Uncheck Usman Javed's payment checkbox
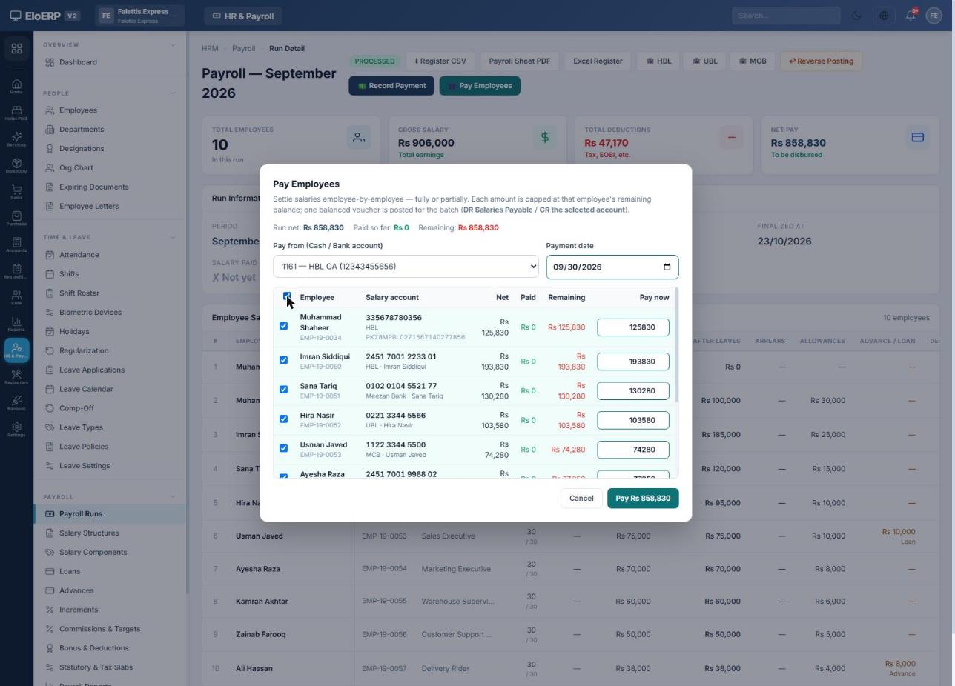 coord(283,448)
